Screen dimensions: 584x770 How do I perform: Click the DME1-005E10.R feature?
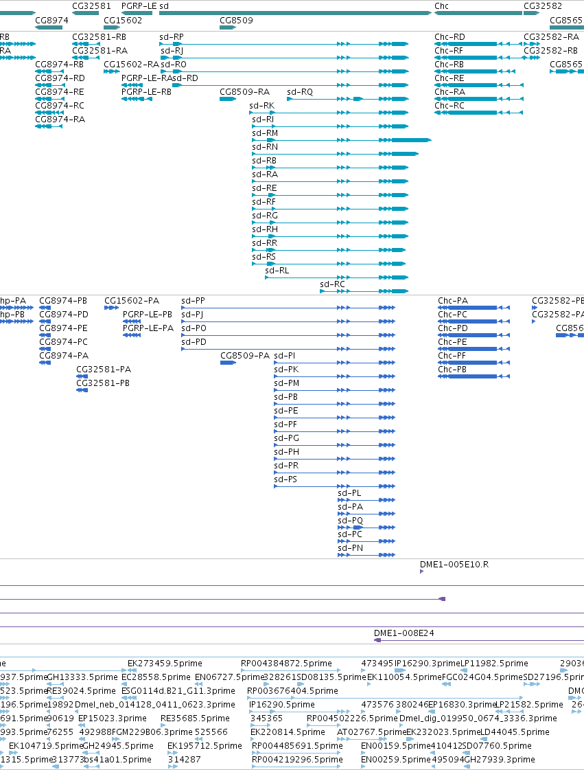tap(422, 571)
